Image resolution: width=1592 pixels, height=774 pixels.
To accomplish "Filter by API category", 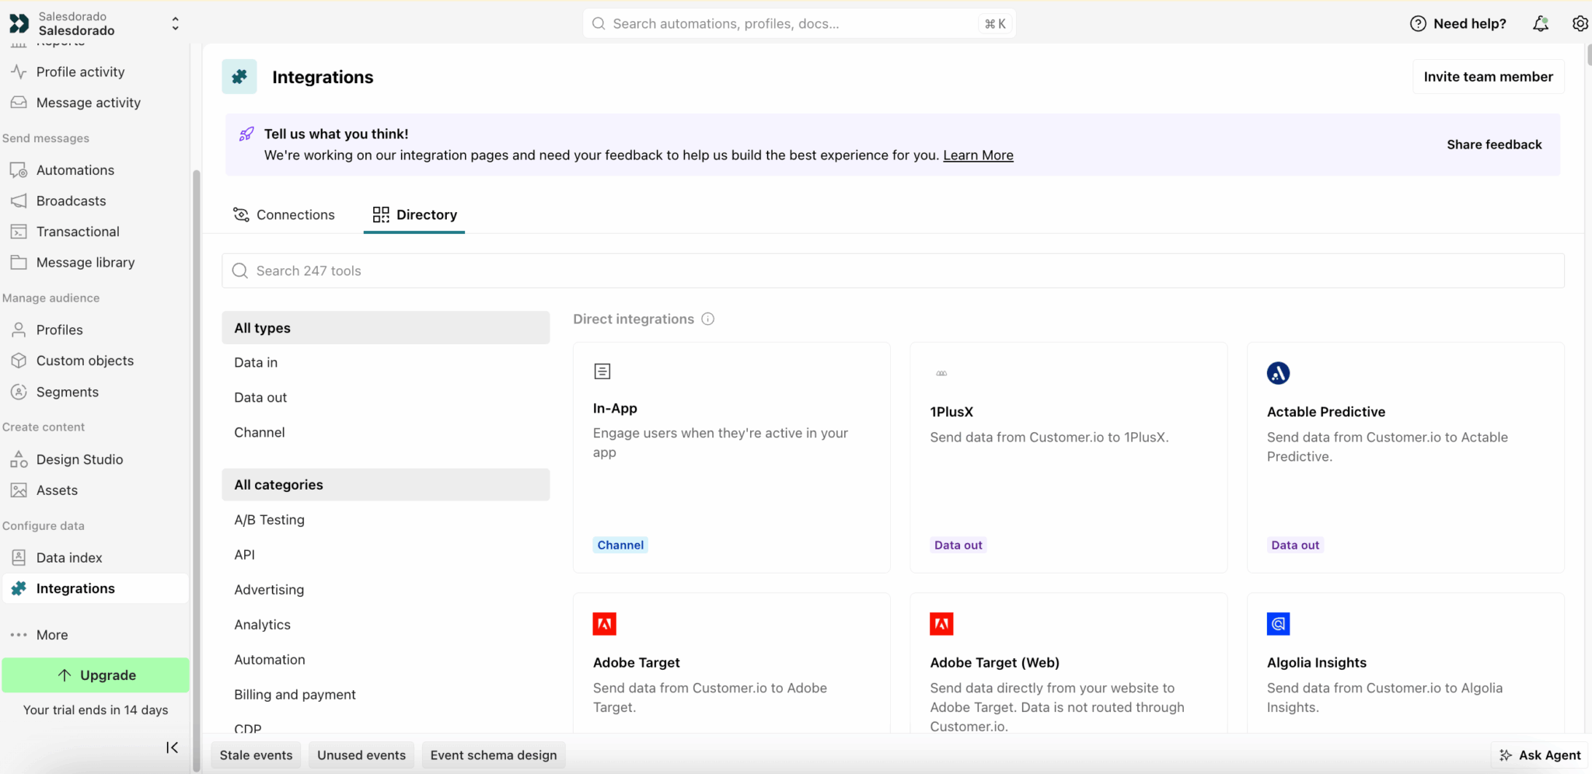I will point(386,554).
